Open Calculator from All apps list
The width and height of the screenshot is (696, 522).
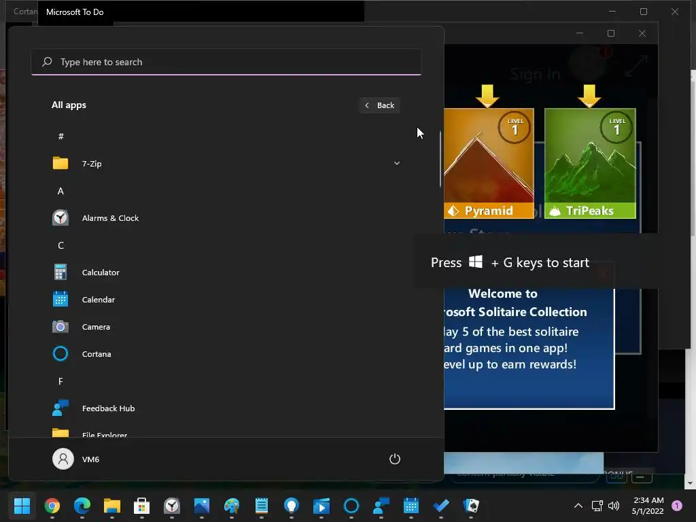click(x=226, y=272)
